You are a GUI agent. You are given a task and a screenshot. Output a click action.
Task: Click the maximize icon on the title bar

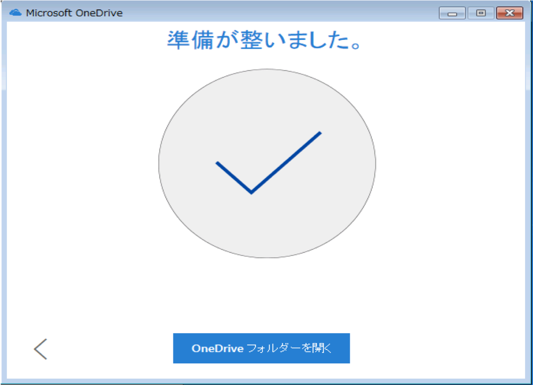[481, 13]
